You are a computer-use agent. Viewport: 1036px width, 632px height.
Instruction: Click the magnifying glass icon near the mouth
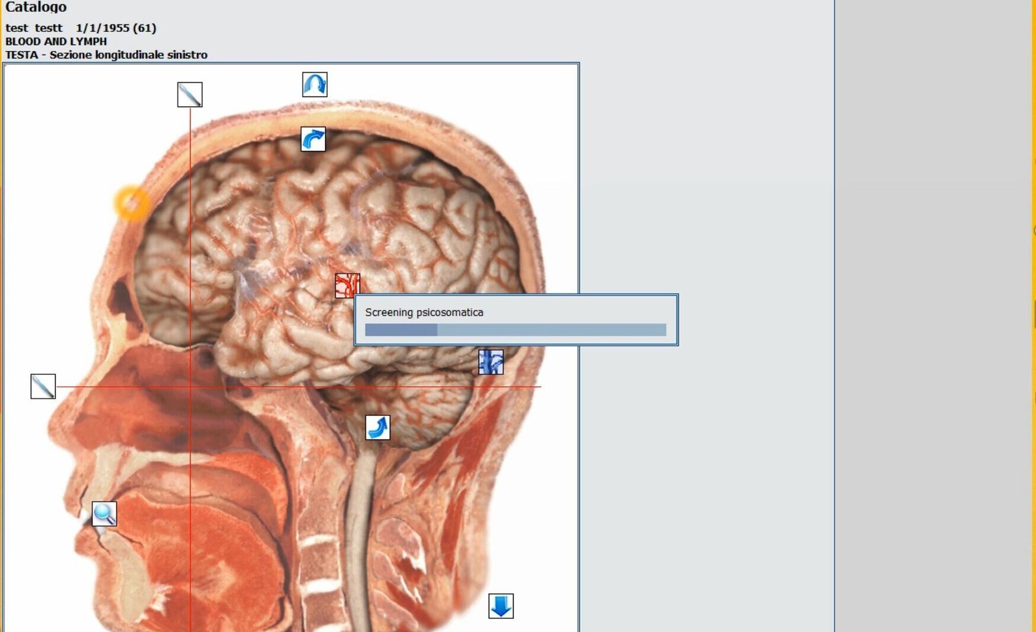(104, 513)
